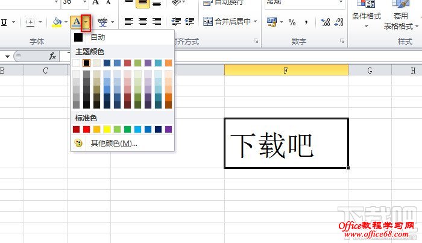Pick standard purple swatch
The width and height of the screenshot is (422, 243).
pyautogui.click(x=168, y=130)
